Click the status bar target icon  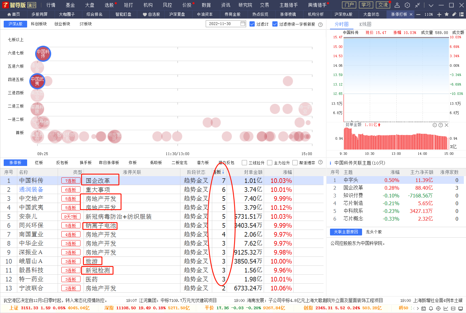tap(438, 308)
